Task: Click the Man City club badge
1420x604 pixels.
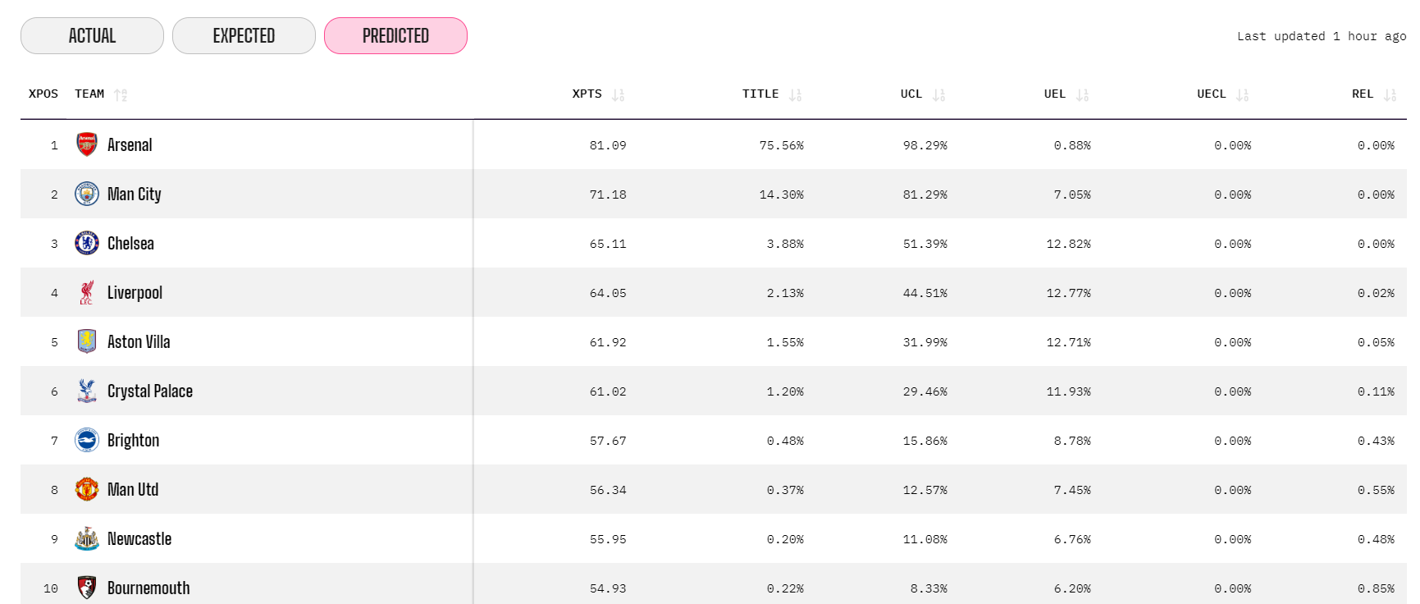Action: (87, 194)
